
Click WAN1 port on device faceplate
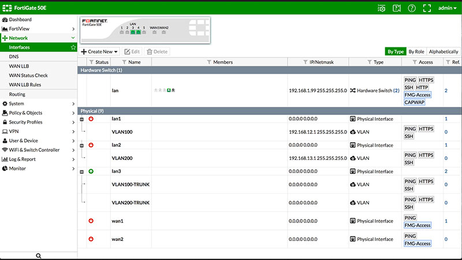coord(154,32)
